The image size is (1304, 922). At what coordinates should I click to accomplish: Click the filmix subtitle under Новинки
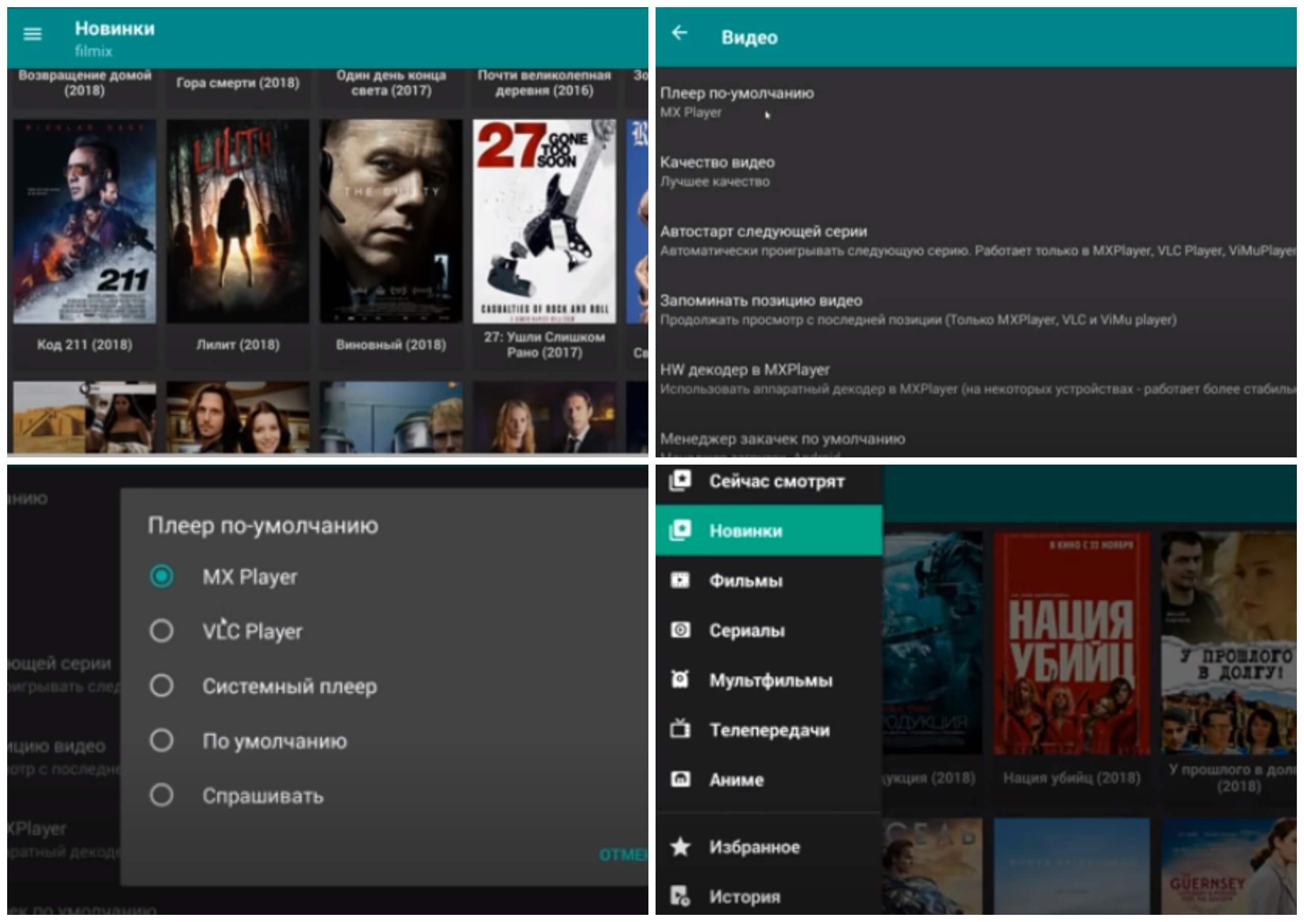click(x=94, y=51)
